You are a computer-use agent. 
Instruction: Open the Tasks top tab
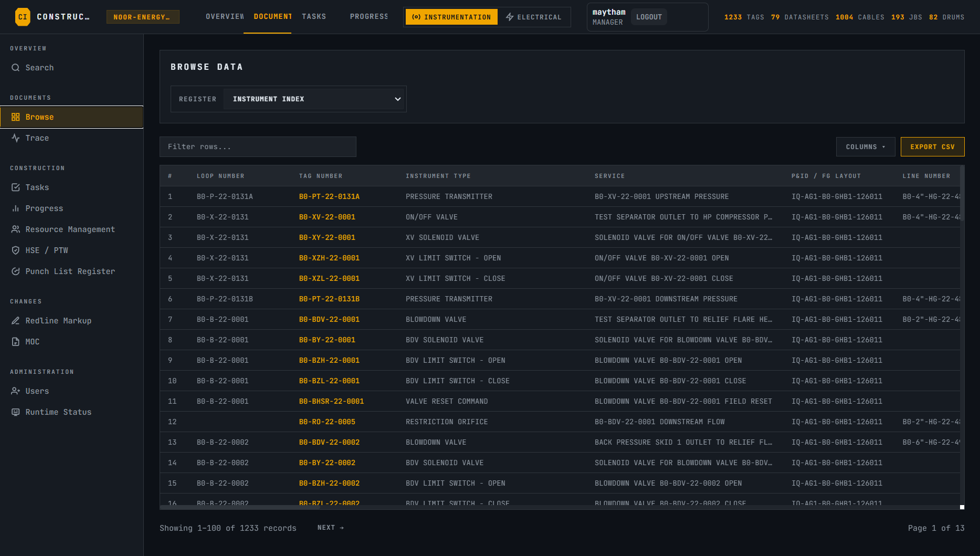314,17
